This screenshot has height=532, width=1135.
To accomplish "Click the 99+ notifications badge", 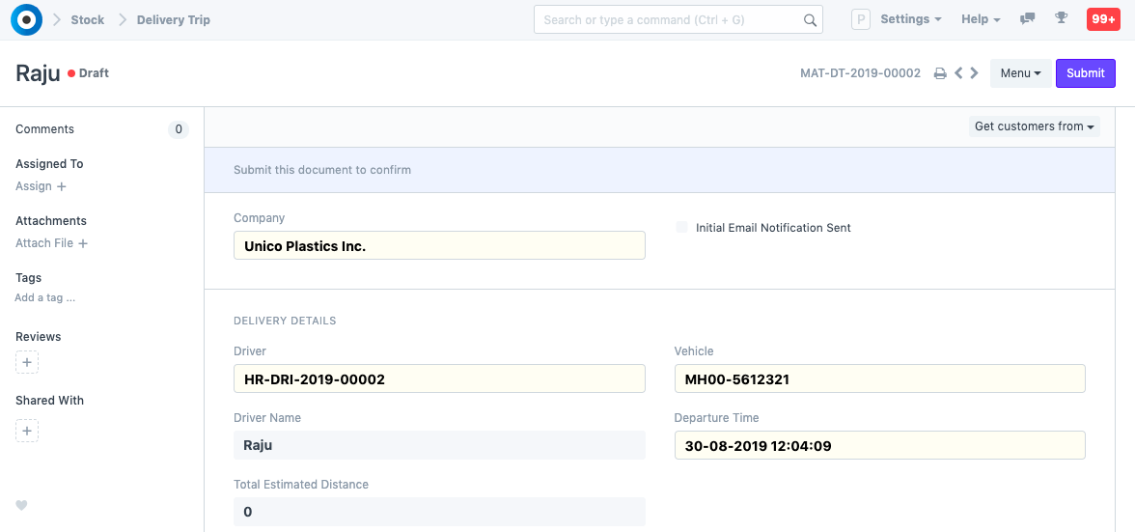I will click(x=1102, y=19).
